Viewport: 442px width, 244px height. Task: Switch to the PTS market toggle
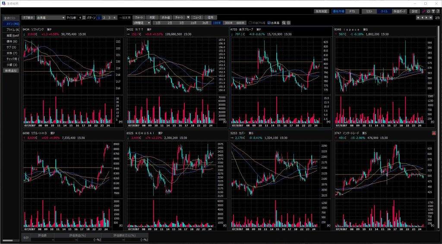click(352, 11)
